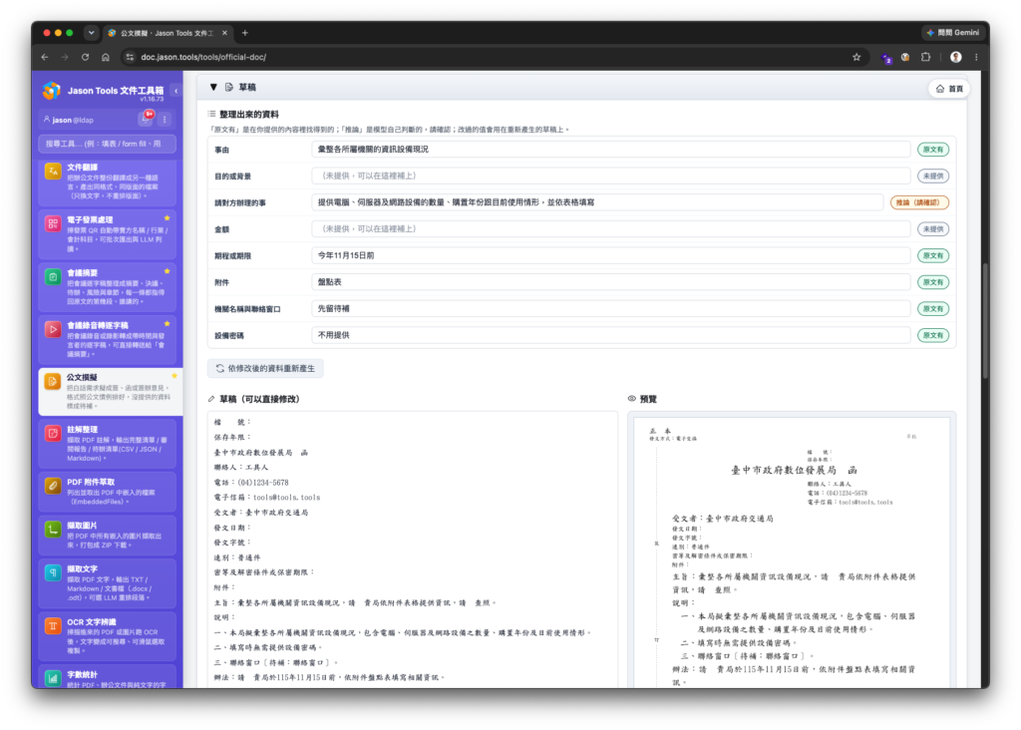Open the Chrome extensions puzzle icon
This screenshot has height=730, width=1021.
tap(925, 57)
